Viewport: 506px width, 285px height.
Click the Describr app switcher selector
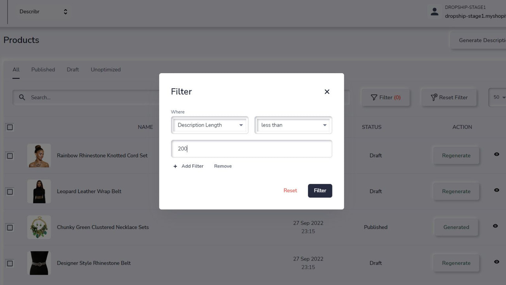pyautogui.click(x=42, y=11)
